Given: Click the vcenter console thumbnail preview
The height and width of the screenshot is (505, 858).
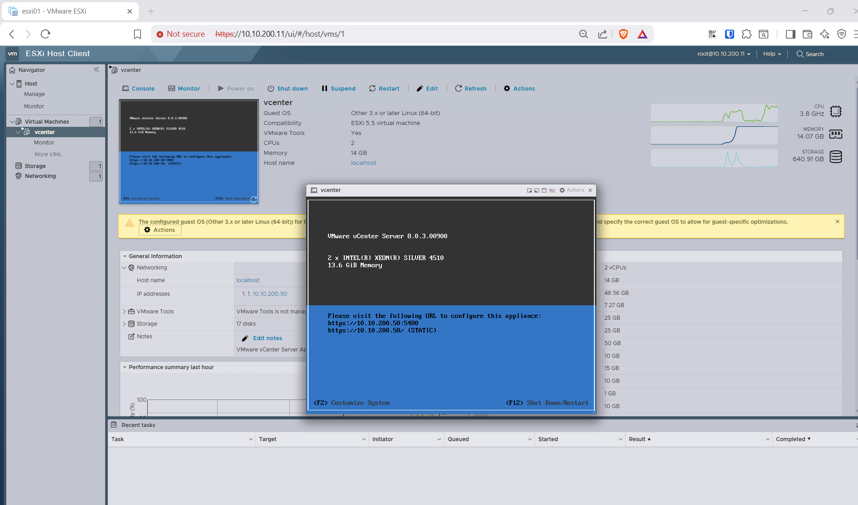Looking at the screenshot, I should tap(189, 151).
